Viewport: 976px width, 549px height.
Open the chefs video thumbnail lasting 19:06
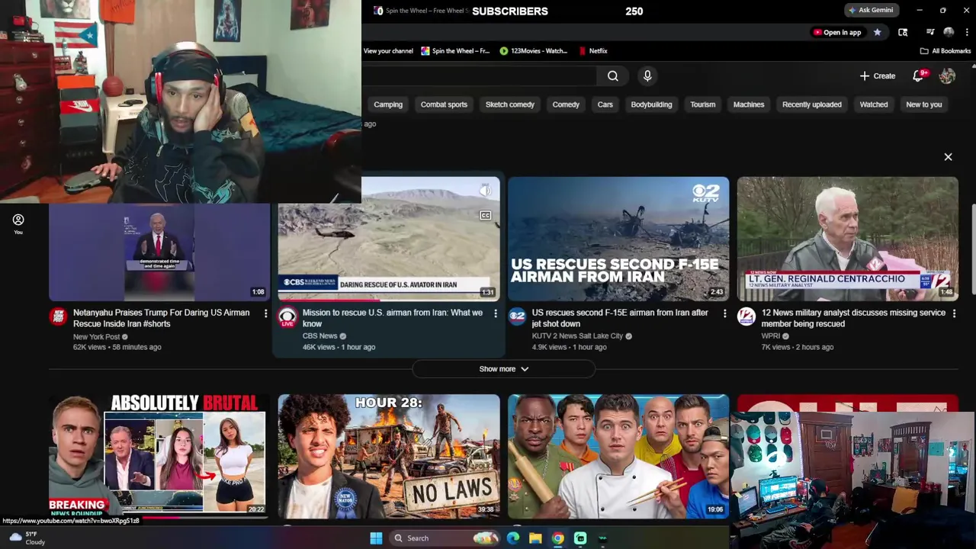point(618,456)
